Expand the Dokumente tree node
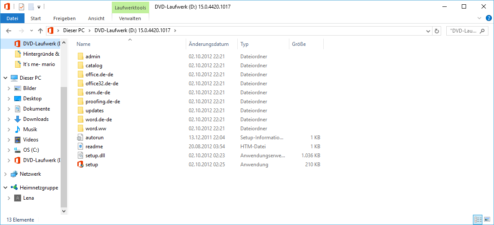Viewport: 494px width, 225px height. pyautogui.click(x=9, y=109)
